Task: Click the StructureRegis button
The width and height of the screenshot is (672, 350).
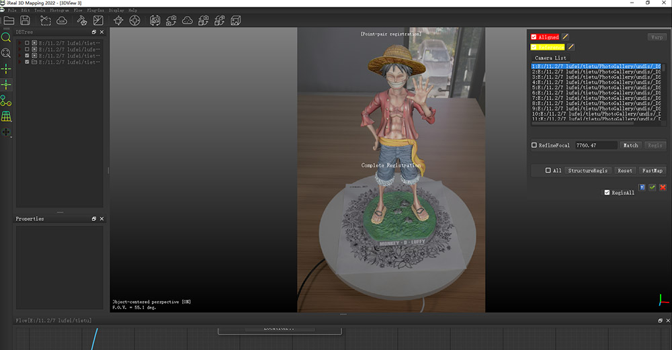Action: 587,171
